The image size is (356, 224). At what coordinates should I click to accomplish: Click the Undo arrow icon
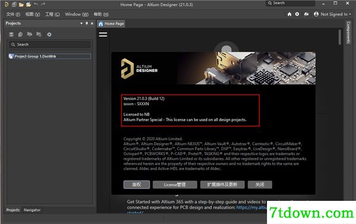36,4
